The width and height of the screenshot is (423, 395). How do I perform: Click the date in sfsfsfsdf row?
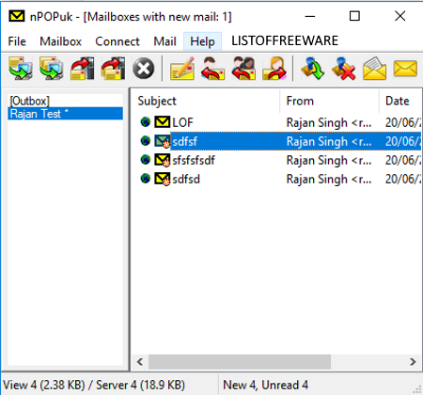point(403,160)
